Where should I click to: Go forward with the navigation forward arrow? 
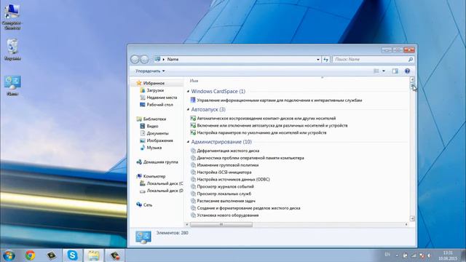point(144,60)
